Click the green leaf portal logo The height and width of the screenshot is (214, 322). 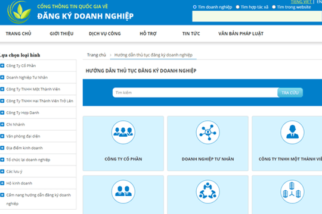click(x=19, y=12)
